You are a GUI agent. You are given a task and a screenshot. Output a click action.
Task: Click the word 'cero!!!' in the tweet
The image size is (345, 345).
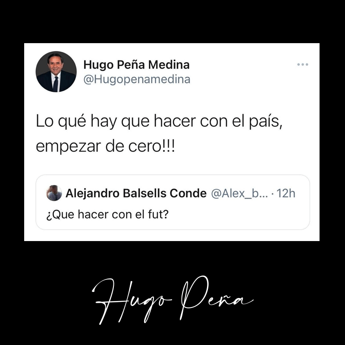click(x=152, y=147)
